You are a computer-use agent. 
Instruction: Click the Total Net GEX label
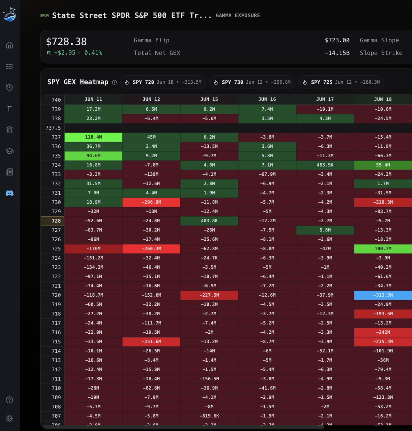157,53
